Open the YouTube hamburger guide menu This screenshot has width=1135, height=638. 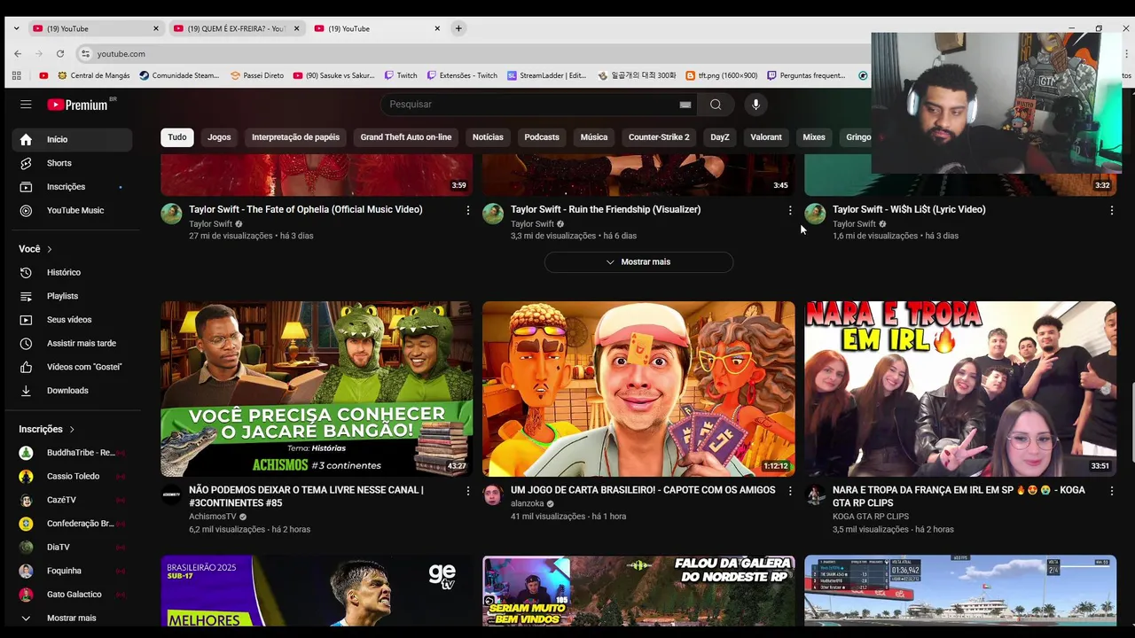click(26, 105)
